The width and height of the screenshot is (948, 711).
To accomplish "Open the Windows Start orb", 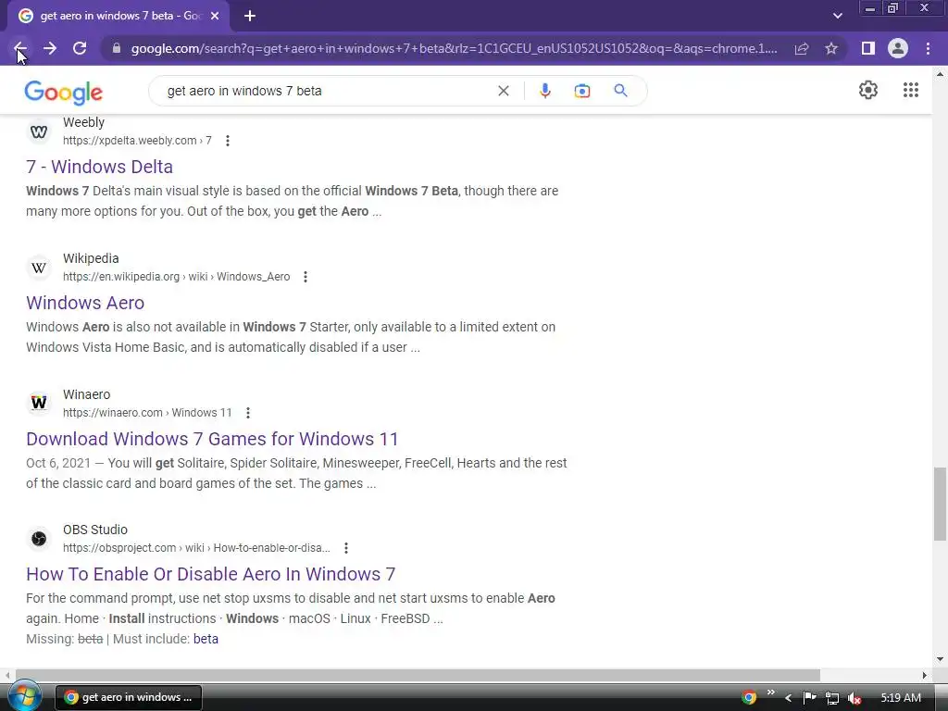I will [24, 696].
